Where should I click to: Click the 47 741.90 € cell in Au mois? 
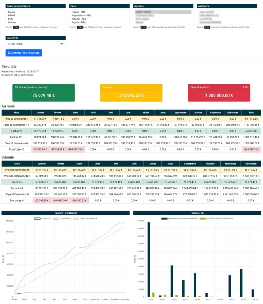pyautogui.click(x=40, y=119)
